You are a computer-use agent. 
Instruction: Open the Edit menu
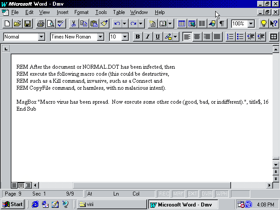click(x=29, y=12)
